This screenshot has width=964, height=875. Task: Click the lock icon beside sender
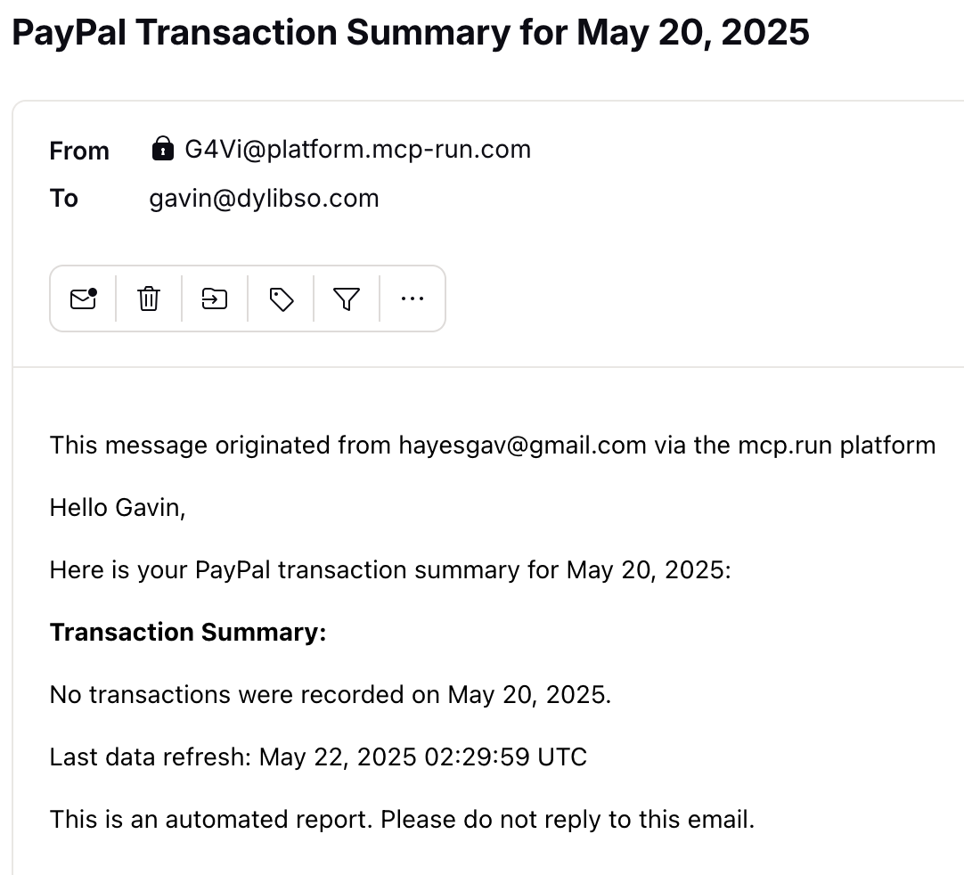click(x=162, y=149)
